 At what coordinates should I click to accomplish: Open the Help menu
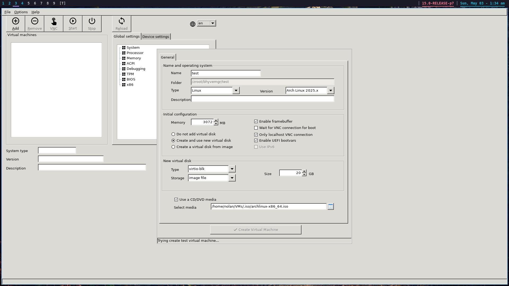(x=36, y=12)
